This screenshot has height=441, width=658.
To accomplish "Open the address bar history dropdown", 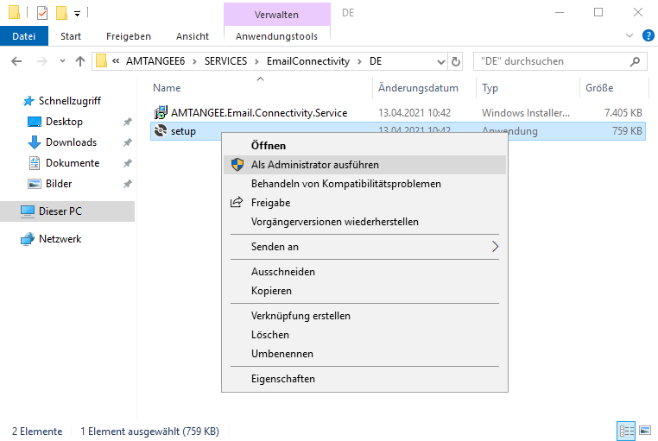I will (x=440, y=62).
